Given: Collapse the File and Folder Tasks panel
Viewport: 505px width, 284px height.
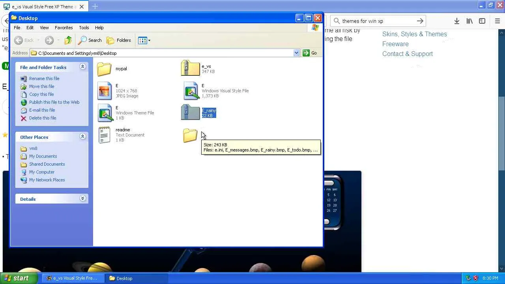Looking at the screenshot, I should point(82,67).
